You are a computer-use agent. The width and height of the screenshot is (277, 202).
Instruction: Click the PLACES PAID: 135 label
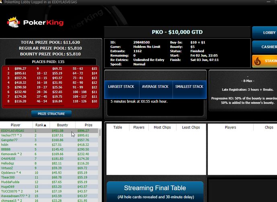[x=48, y=62]
